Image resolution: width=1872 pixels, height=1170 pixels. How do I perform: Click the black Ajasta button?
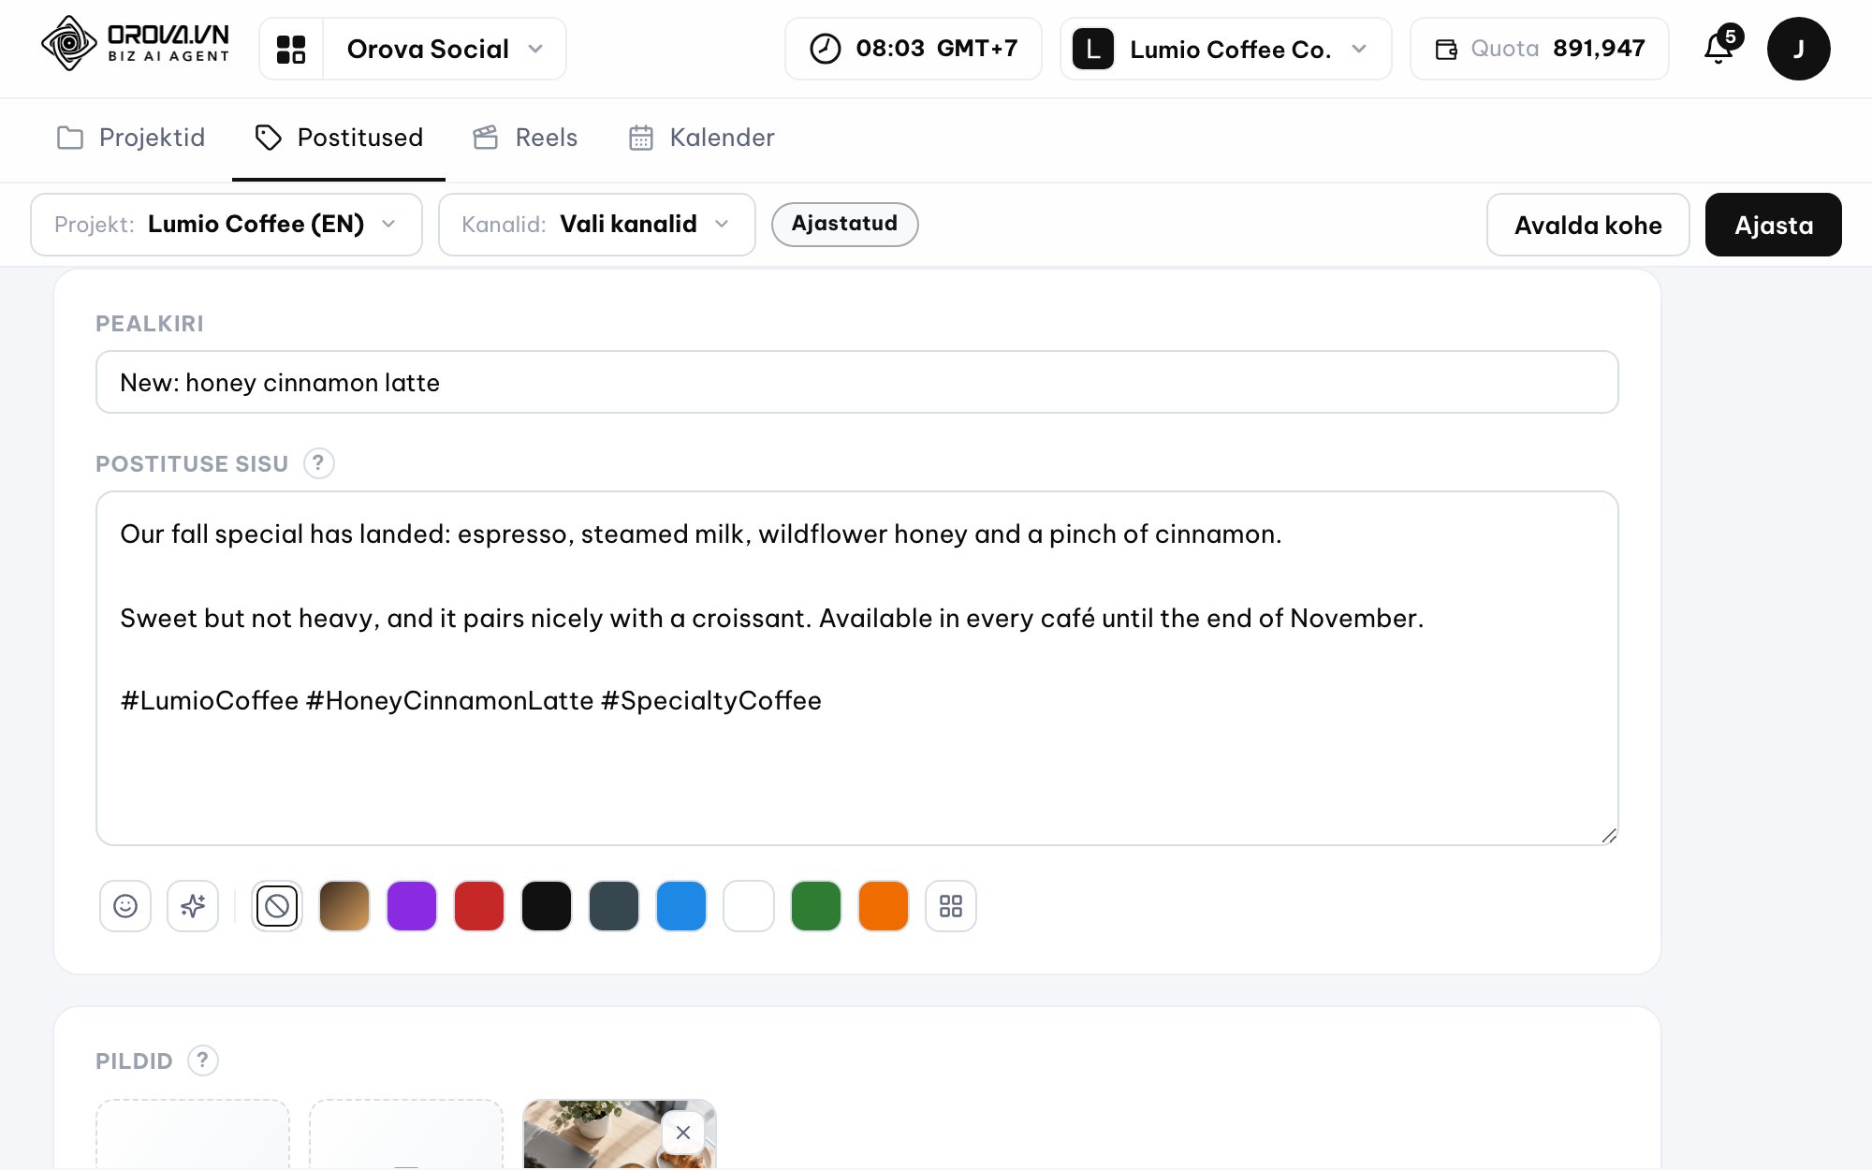pyautogui.click(x=1774, y=225)
